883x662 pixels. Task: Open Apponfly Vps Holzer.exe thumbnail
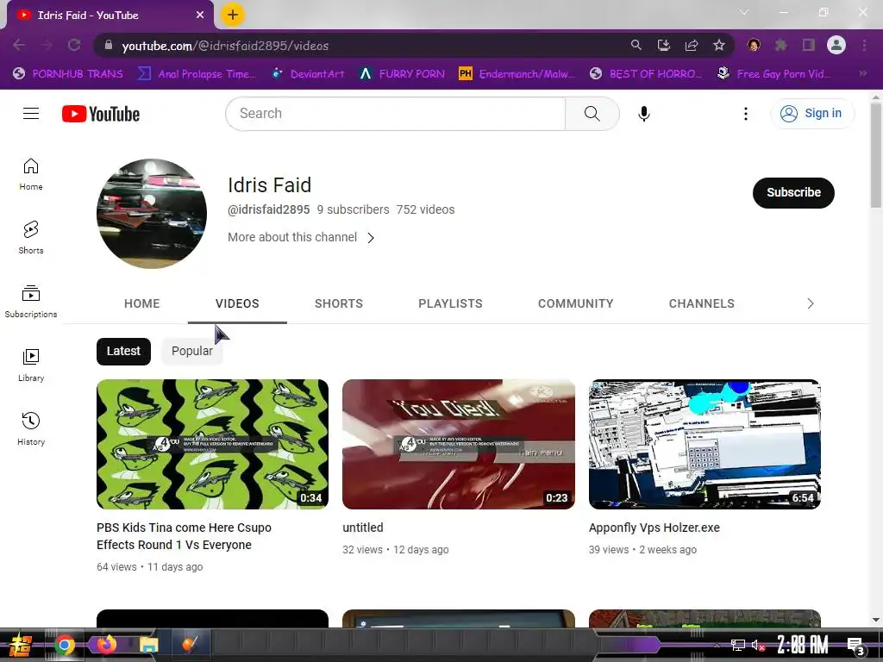point(705,444)
